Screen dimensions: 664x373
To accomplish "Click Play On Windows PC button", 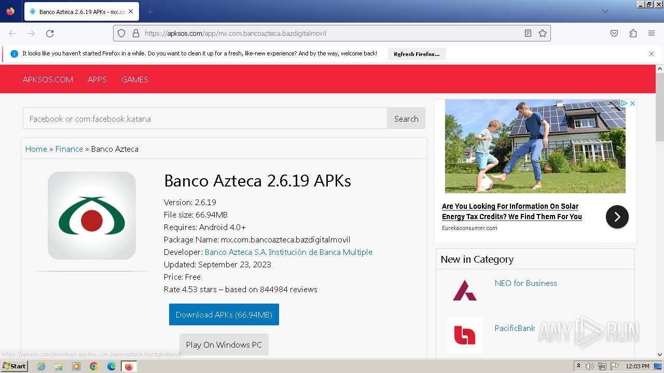I will (x=224, y=345).
